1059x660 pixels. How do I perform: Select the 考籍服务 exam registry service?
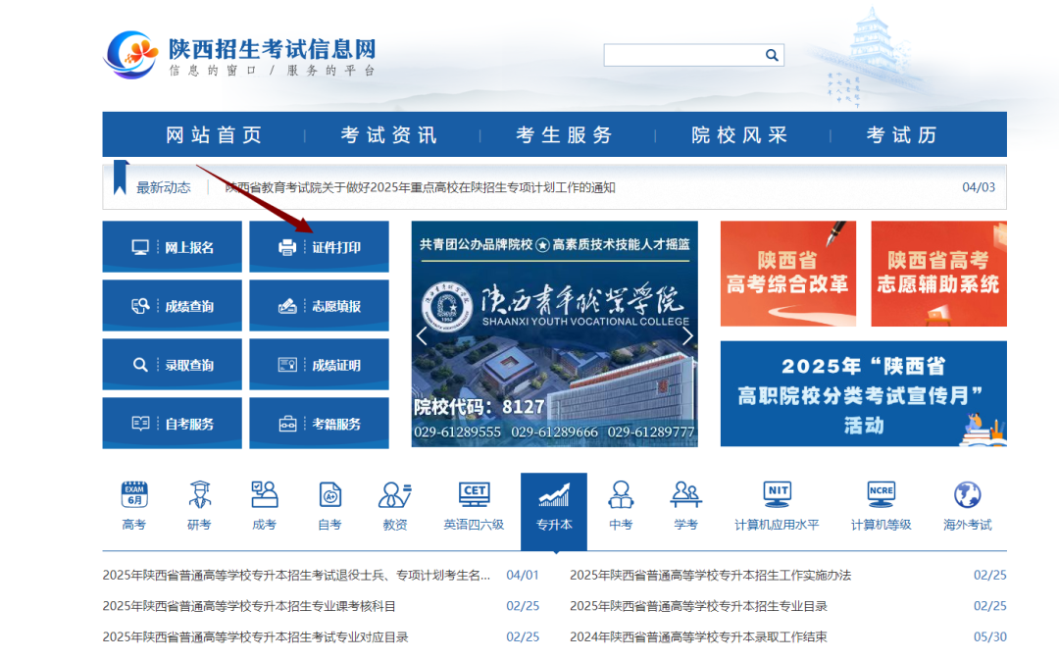pyautogui.click(x=319, y=423)
